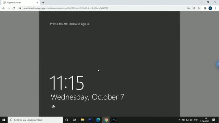This screenshot has width=219, height=123.
Task: Expand the Remote Desktop side panel arrow
Action: coord(218,64)
